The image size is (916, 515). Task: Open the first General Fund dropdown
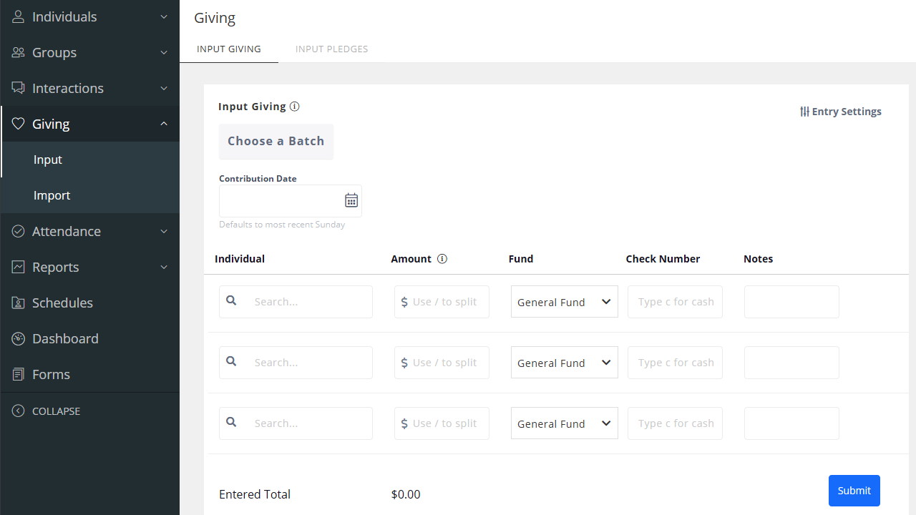[x=564, y=301]
